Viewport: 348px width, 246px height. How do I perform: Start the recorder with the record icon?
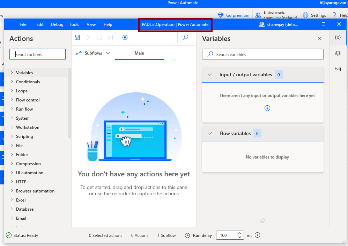tap(125, 37)
